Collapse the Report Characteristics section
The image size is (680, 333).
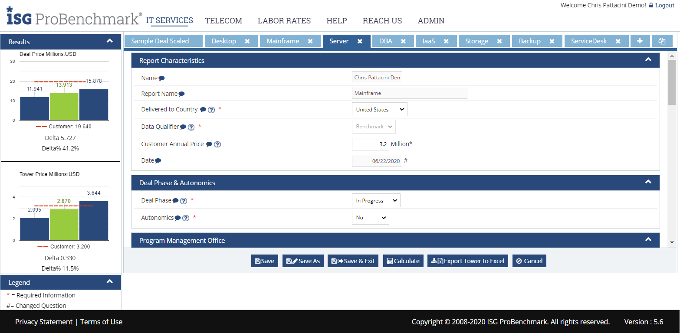tap(648, 60)
